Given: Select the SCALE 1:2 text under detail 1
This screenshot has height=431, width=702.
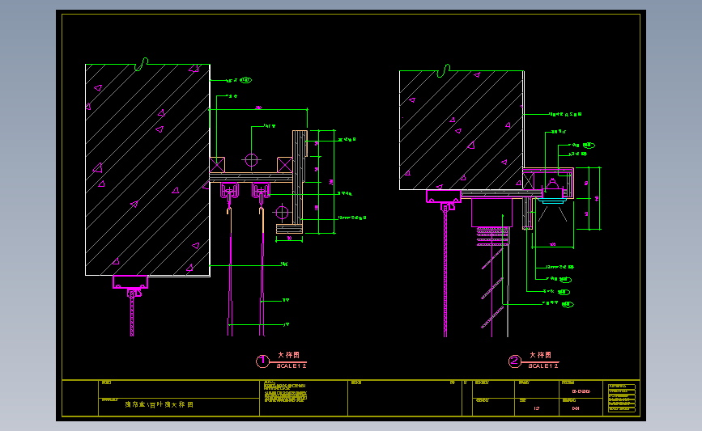Looking at the screenshot, I should 291,366.
